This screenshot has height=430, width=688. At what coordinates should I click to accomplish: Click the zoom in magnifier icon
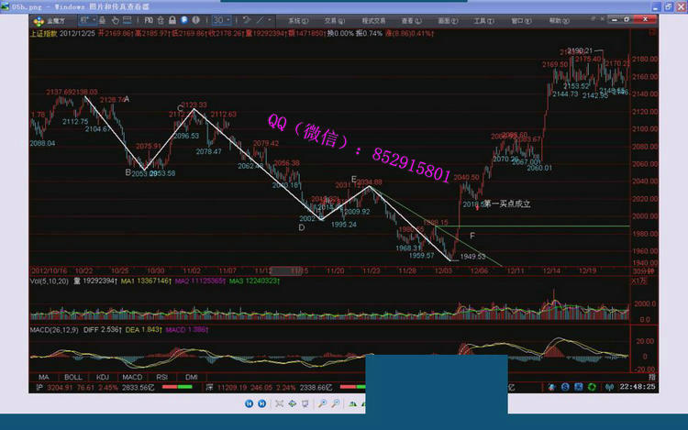323,403
